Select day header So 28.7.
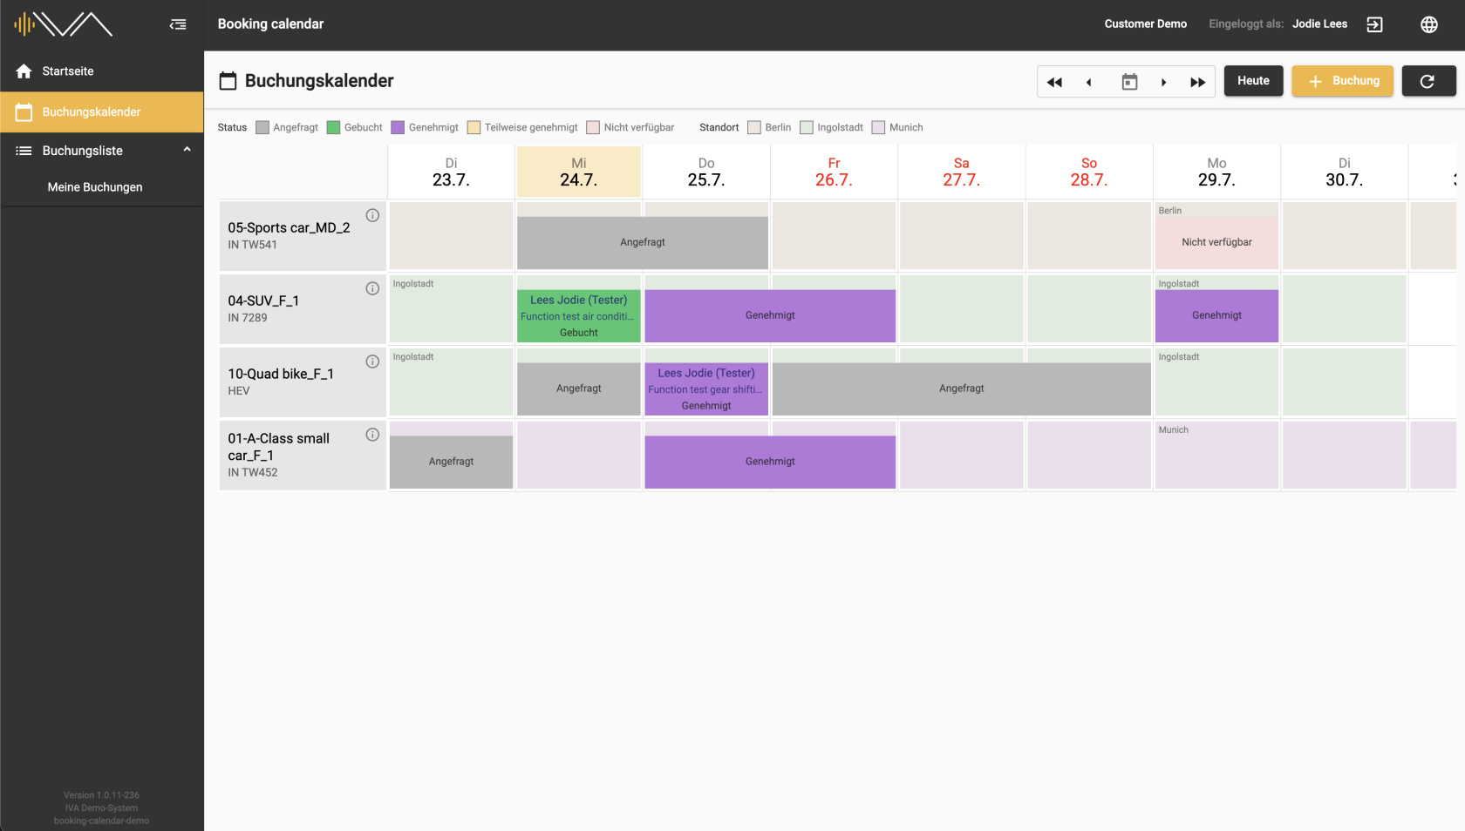The height and width of the screenshot is (831, 1465). coord(1089,172)
